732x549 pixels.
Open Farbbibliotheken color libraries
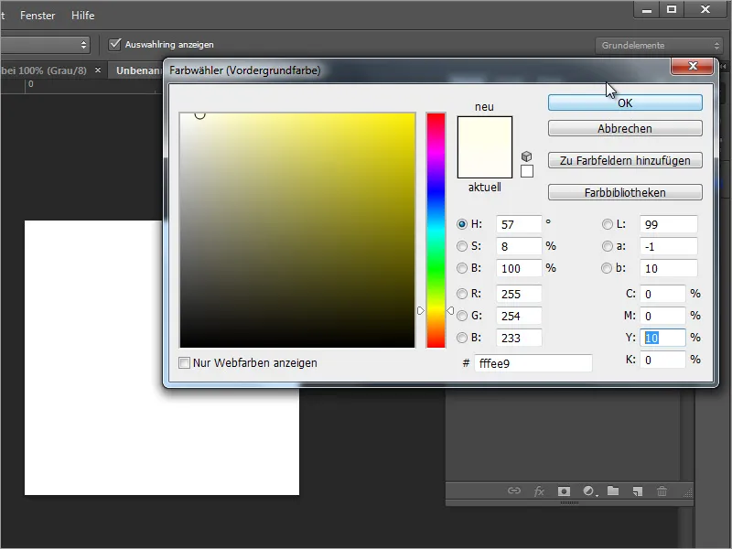625,192
